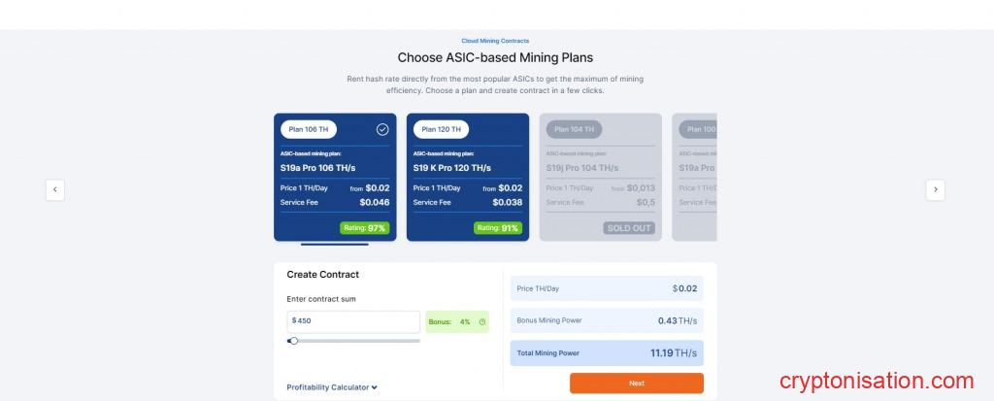Select the Plan 106 TH pill label
This screenshot has width=994, height=401.
(310, 129)
